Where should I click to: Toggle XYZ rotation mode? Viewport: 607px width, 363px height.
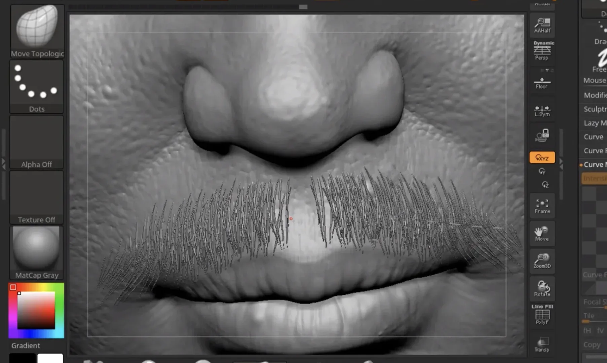click(x=542, y=157)
